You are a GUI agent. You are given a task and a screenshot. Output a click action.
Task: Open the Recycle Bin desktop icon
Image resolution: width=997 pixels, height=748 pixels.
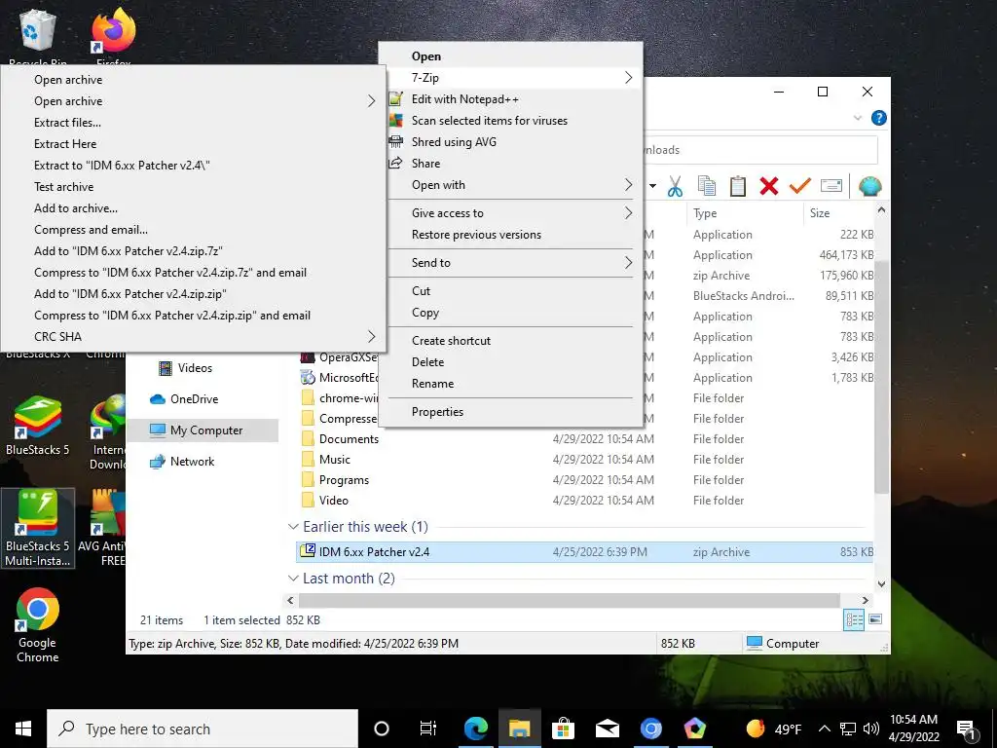pos(38,37)
